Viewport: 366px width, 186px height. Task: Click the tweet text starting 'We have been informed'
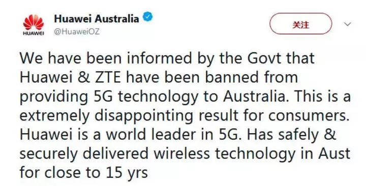tap(185, 115)
